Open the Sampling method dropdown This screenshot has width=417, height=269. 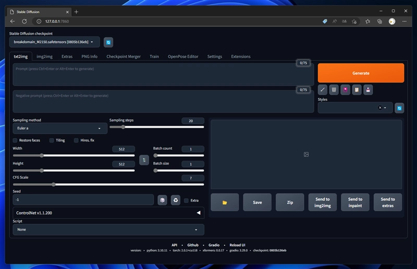(x=60, y=129)
